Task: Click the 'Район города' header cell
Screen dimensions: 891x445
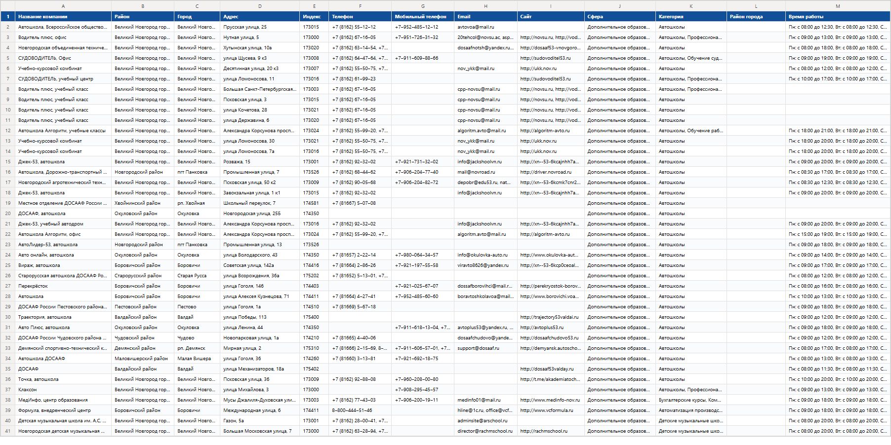Action: [x=756, y=17]
